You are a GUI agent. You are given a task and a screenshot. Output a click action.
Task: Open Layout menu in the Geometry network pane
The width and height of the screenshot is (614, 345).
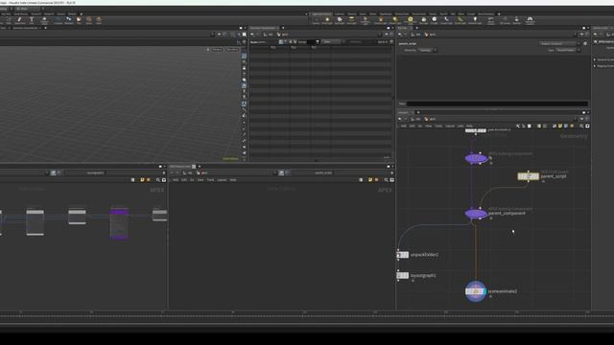click(450, 126)
